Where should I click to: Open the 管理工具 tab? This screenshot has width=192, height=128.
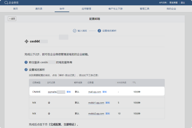point(144,9)
